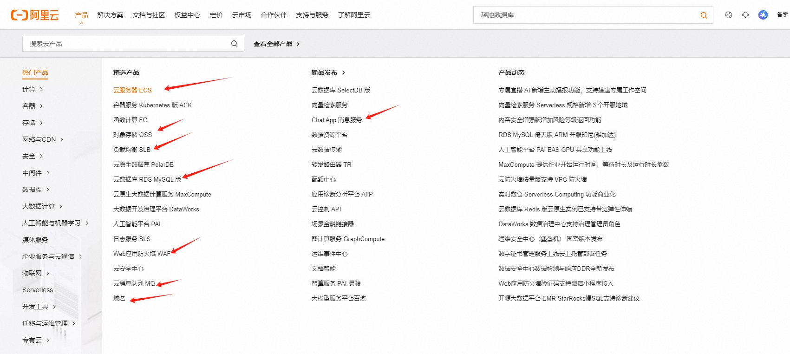This screenshot has width=790, height=354.
Task: Expand the 网络与CDN category chevron
Action: point(62,139)
